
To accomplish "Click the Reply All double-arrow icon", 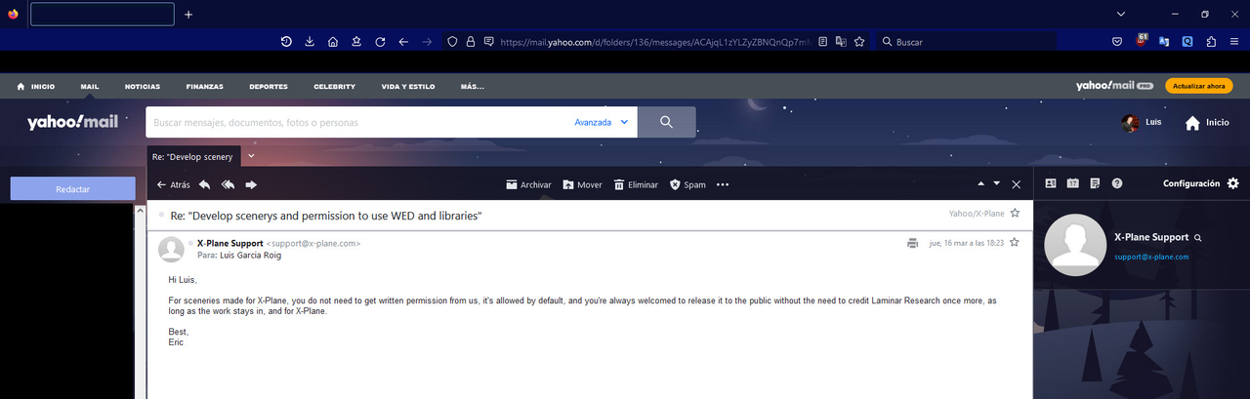I will point(228,184).
